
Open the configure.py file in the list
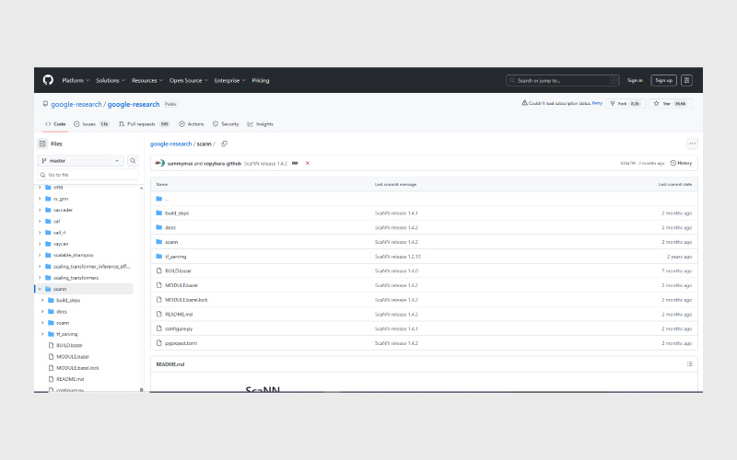(178, 328)
